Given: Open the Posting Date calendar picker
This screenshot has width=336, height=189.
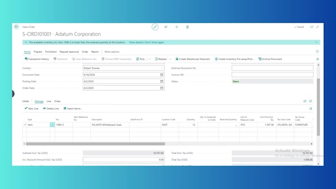Looking at the screenshot, I should [x=162, y=81].
